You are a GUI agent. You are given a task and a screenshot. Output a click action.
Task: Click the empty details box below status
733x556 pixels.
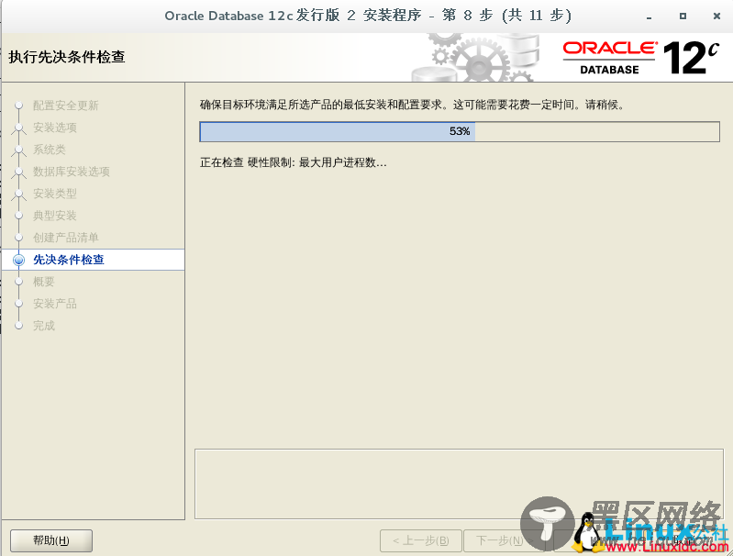tap(459, 484)
